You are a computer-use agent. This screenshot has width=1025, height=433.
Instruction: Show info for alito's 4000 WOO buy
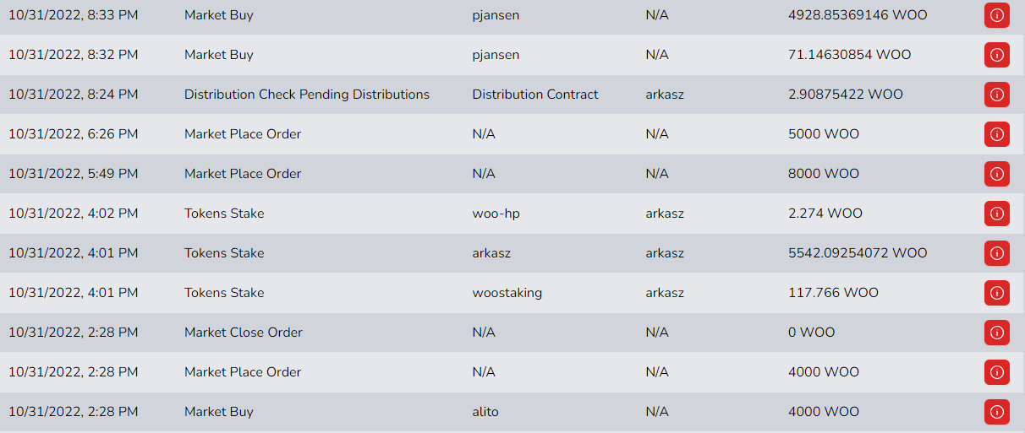click(x=996, y=412)
